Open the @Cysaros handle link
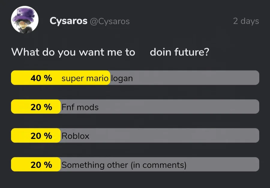This screenshot has width=270, height=188. point(110,22)
